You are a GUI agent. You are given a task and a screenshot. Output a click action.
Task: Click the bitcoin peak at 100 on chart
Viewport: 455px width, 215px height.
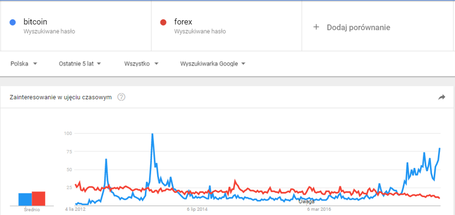coord(152,134)
